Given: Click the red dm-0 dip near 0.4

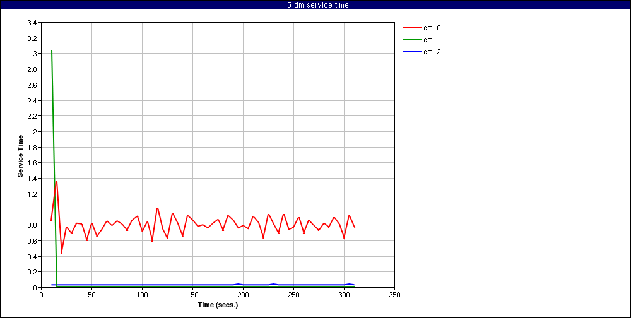Looking at the screenshot, I should click(62, 253).
